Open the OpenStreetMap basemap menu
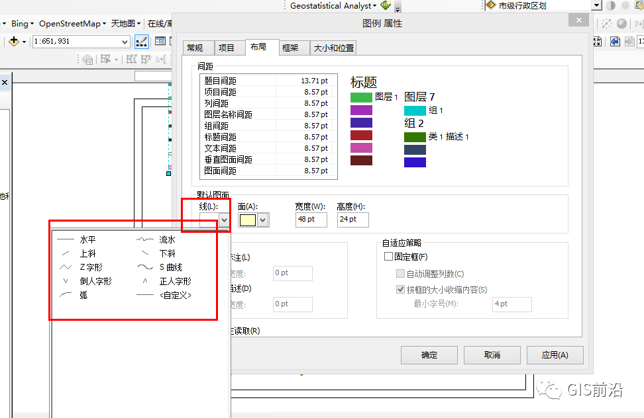644x418 pixels. (71, 23)
